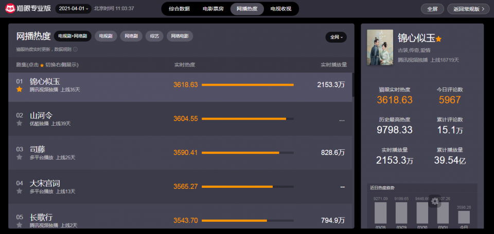Select the 山河令 series name
The height and width of the screenshot is (234, 494).
point(41,115)
